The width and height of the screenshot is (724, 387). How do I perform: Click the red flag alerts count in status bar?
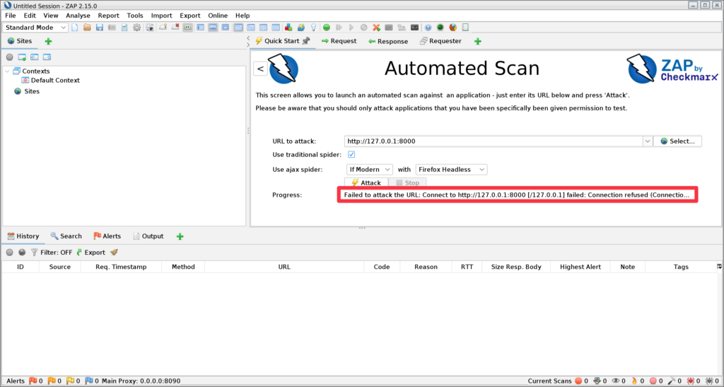(x=35, y=381)
